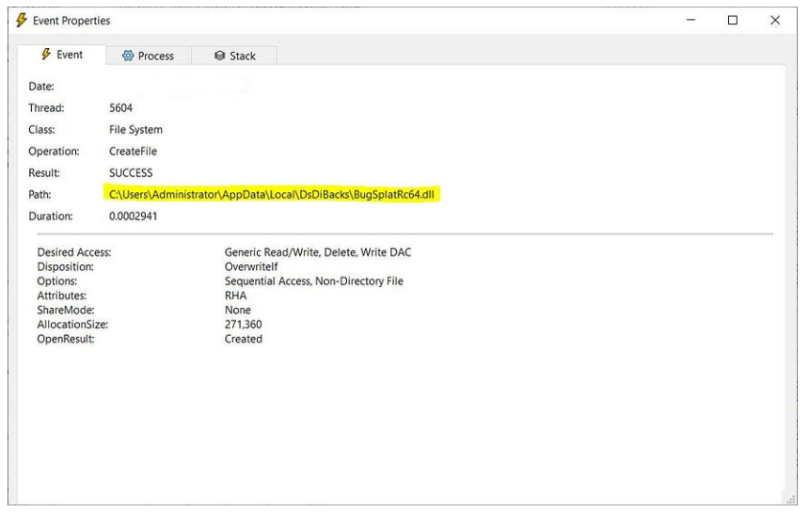
Task: Click the File System class value
Action: [x=136, y=130]
